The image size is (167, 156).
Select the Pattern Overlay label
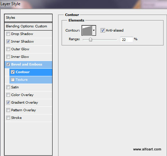point(23,110)
